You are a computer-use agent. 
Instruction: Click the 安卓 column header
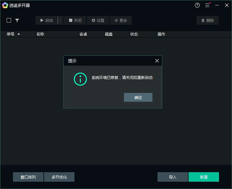click(83, 34)
